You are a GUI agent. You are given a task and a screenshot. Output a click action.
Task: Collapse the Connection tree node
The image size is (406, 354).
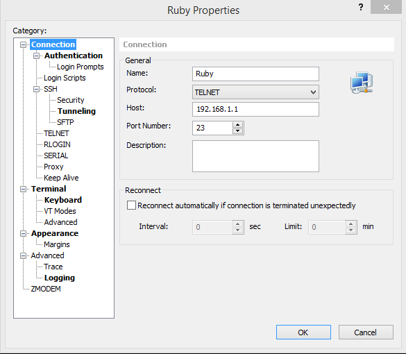(23, 45)
